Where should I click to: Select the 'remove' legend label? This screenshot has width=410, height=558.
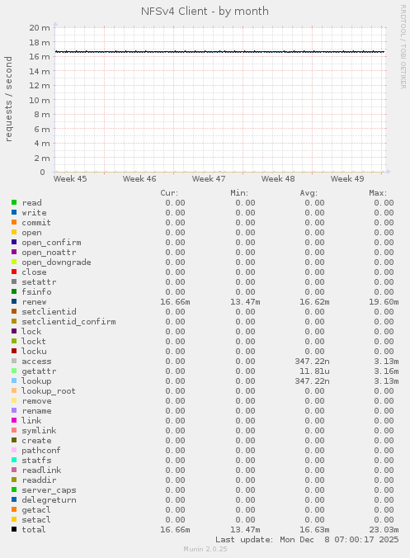click(36, 400)
